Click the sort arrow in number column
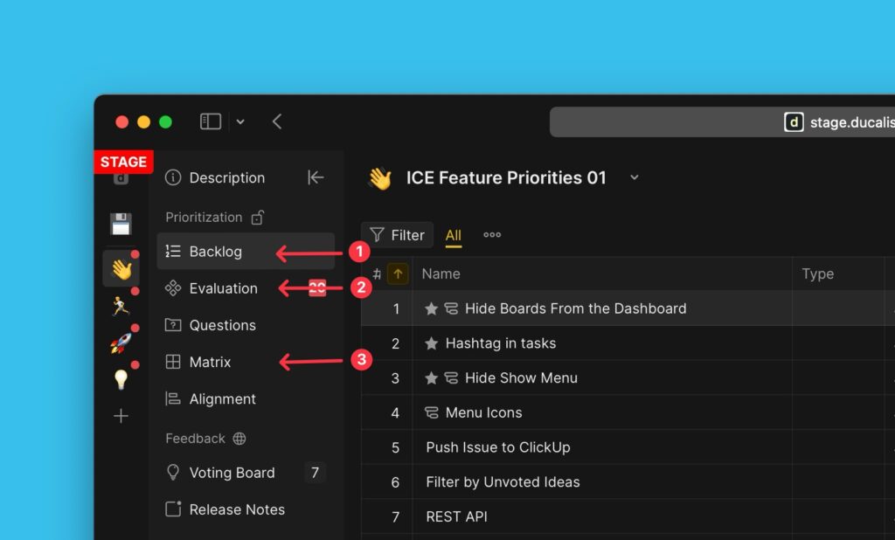The width and height of the screenshot is (895, 540). pos(398,274)
